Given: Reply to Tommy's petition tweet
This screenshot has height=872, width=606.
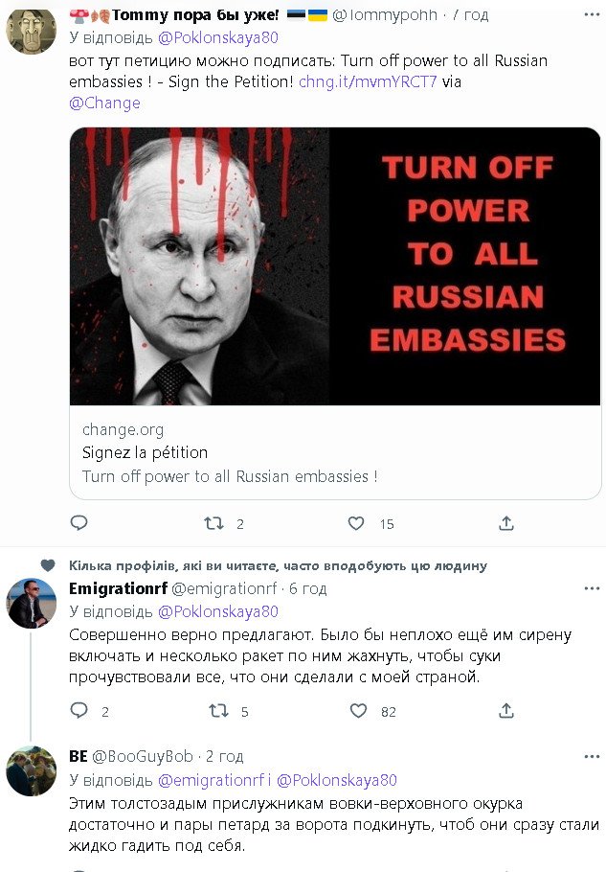Looking at the screenshot, I should click(79, 523).
